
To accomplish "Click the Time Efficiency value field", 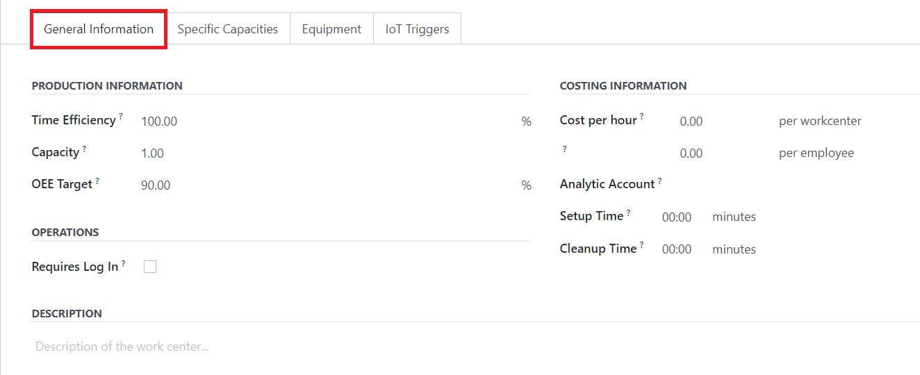I will point(328,122).
